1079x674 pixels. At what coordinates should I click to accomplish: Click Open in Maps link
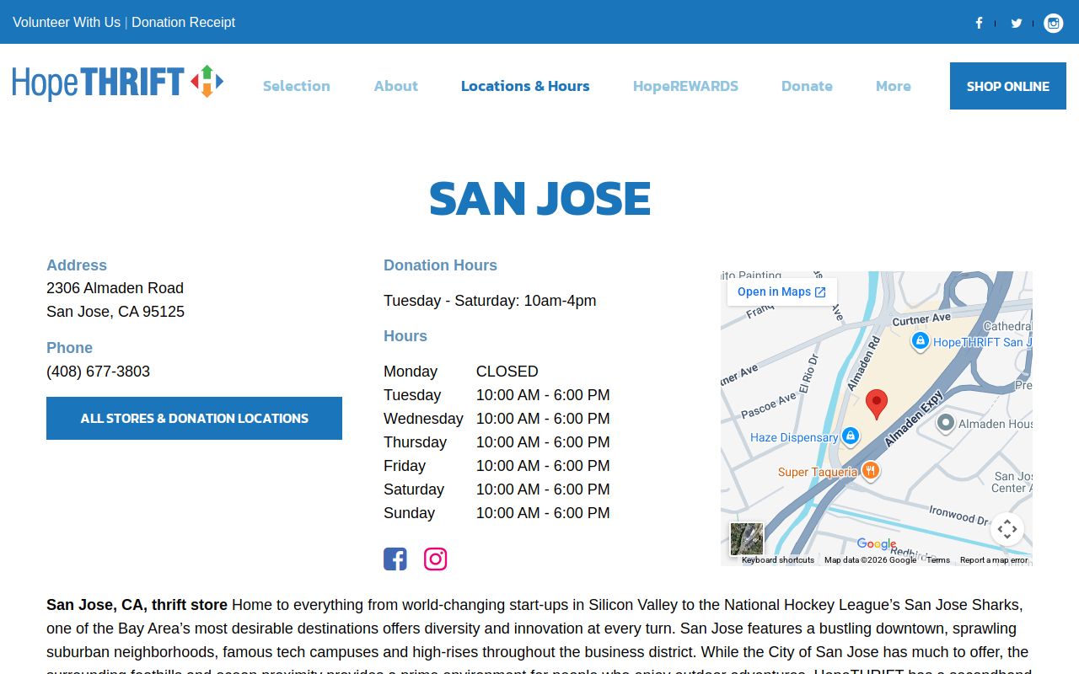point(781,292)
